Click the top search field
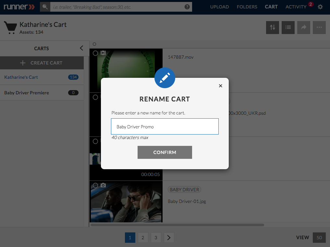The height and width of the screenshot is (247, 330). point(121,7)
